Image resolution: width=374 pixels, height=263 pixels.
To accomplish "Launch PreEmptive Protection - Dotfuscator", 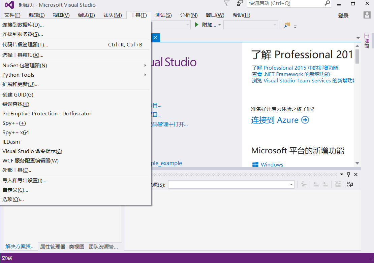I will point(75,114).
